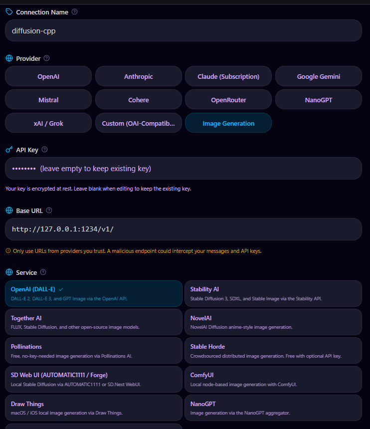
Task: Choose Stable Horde service
Action: point(273,351)
